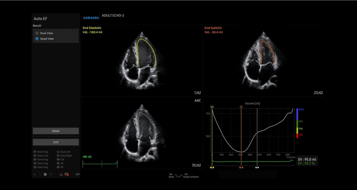
Task: Click the CAP indicator
Action: pyautogui.click(x=77, y=175)
